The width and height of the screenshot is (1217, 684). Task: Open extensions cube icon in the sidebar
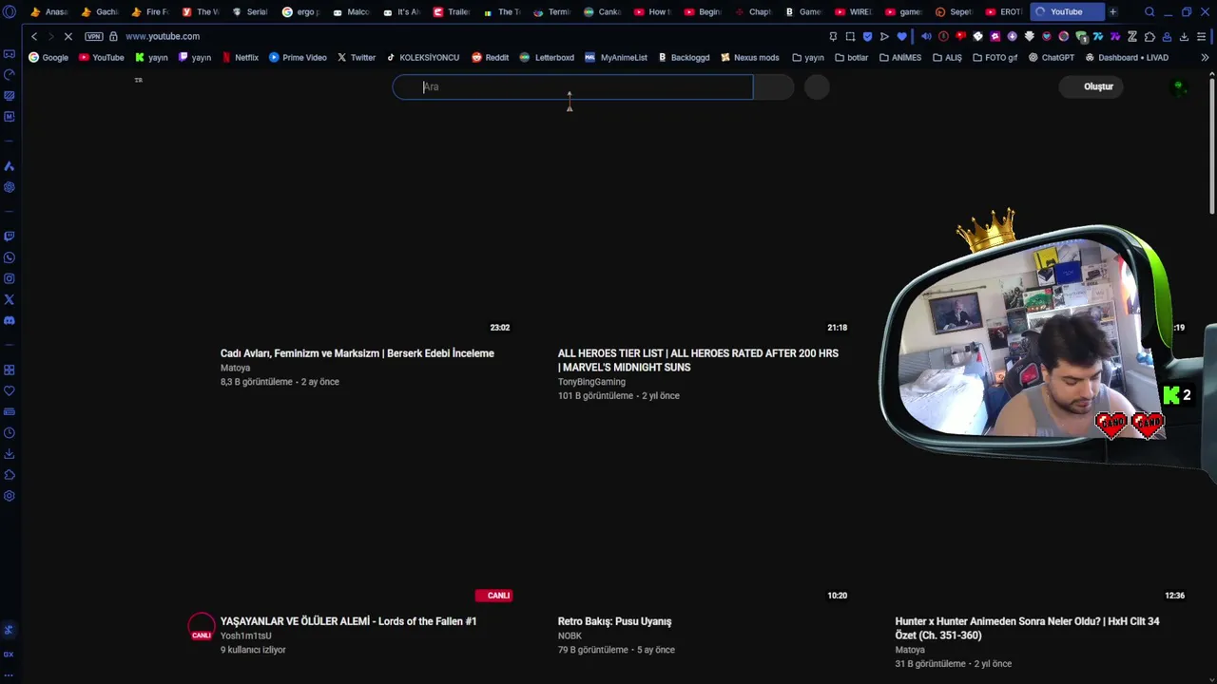[10, 474]
